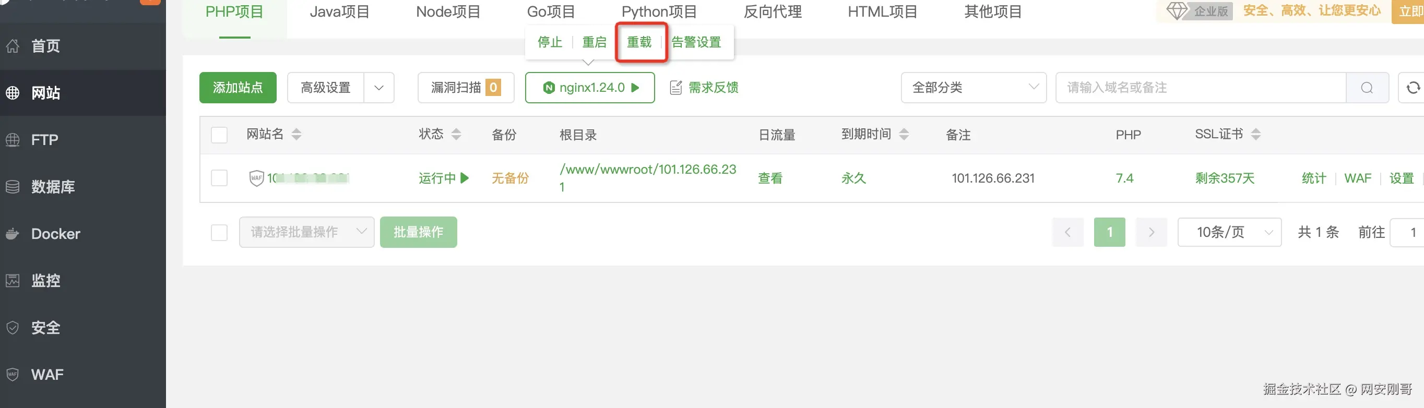Screen dimensions: 1424x408
Task: Click the search magnifier icon button
Action: click(x=1367, y=87)
